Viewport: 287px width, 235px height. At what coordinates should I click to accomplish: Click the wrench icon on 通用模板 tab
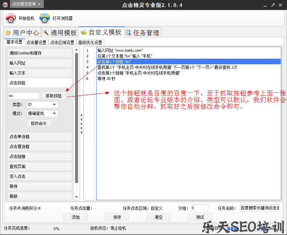(x=46, y=32)
